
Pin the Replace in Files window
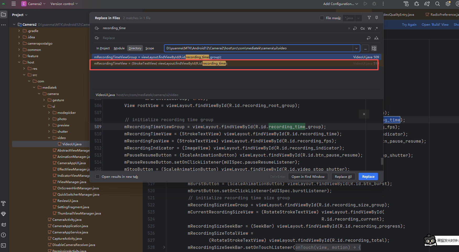[x=377, y=18]
